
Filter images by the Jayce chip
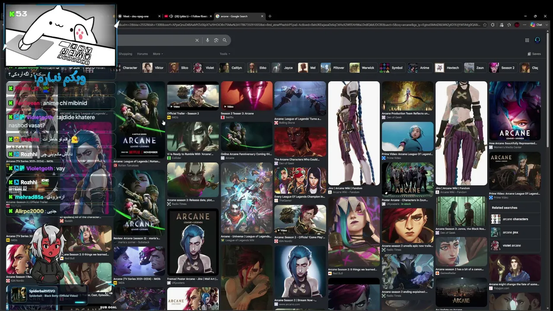pos(283,68)
